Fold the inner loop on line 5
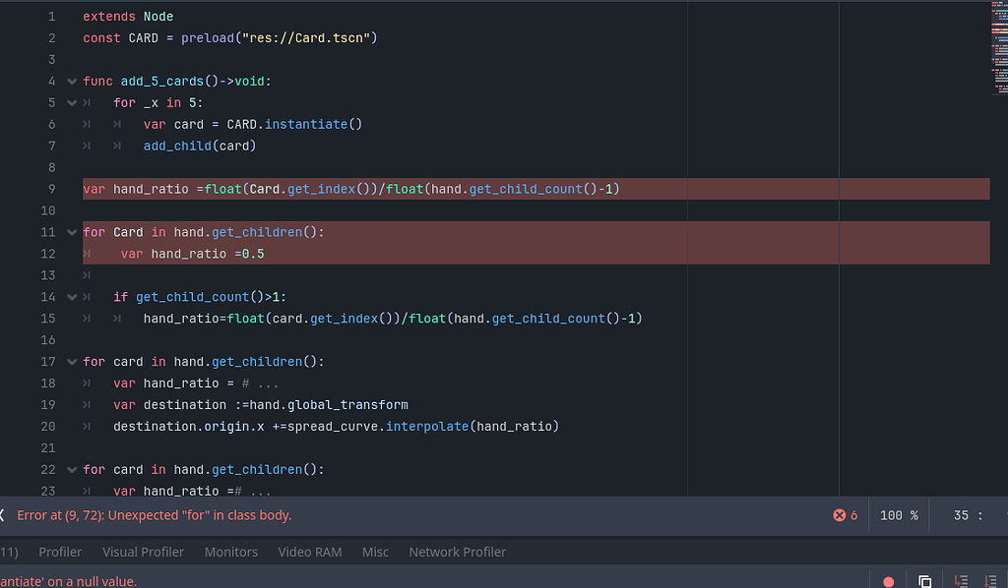This screenshot has width=1008, height=588. tap(72, 102)
